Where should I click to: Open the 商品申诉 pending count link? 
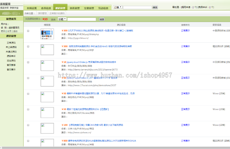210,7
